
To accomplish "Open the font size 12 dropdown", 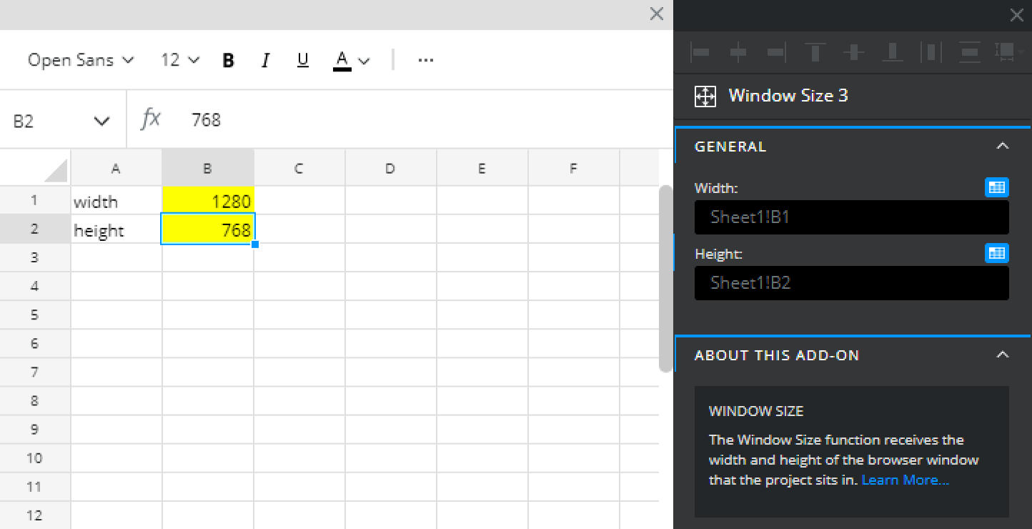I will tap(179, 61).
